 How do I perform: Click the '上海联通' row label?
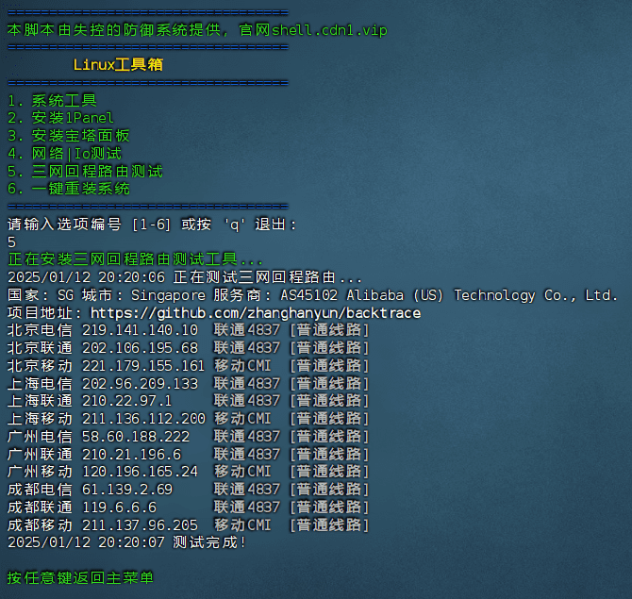click(x=40, y=401)
